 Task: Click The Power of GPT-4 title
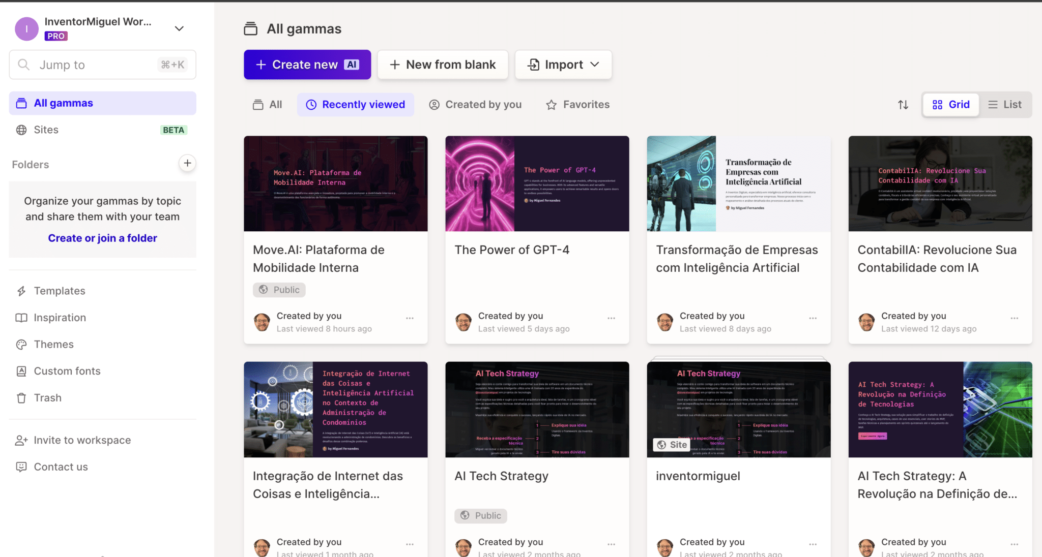pyautogui.click(x=512, y=250)
